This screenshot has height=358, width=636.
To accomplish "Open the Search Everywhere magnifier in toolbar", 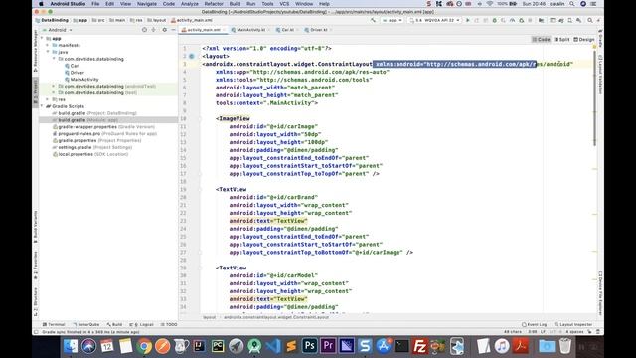I will (x=590, y=20).
